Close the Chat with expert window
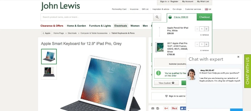 click(x=238, y=57)
